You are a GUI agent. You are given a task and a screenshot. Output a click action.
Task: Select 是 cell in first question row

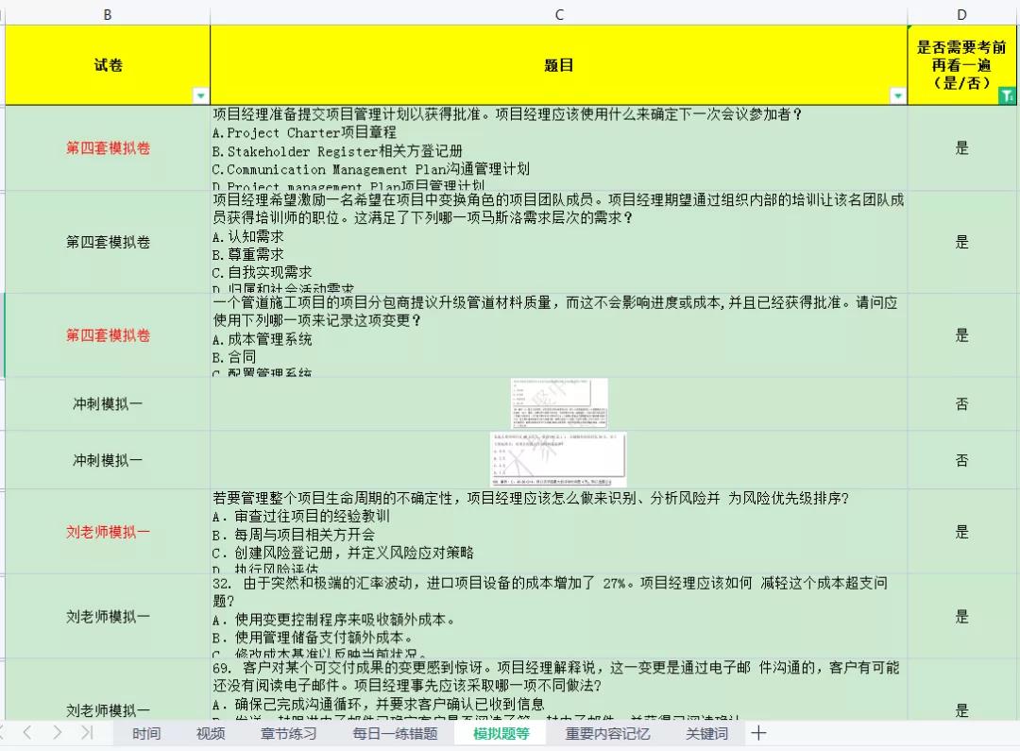coord(961,147)
